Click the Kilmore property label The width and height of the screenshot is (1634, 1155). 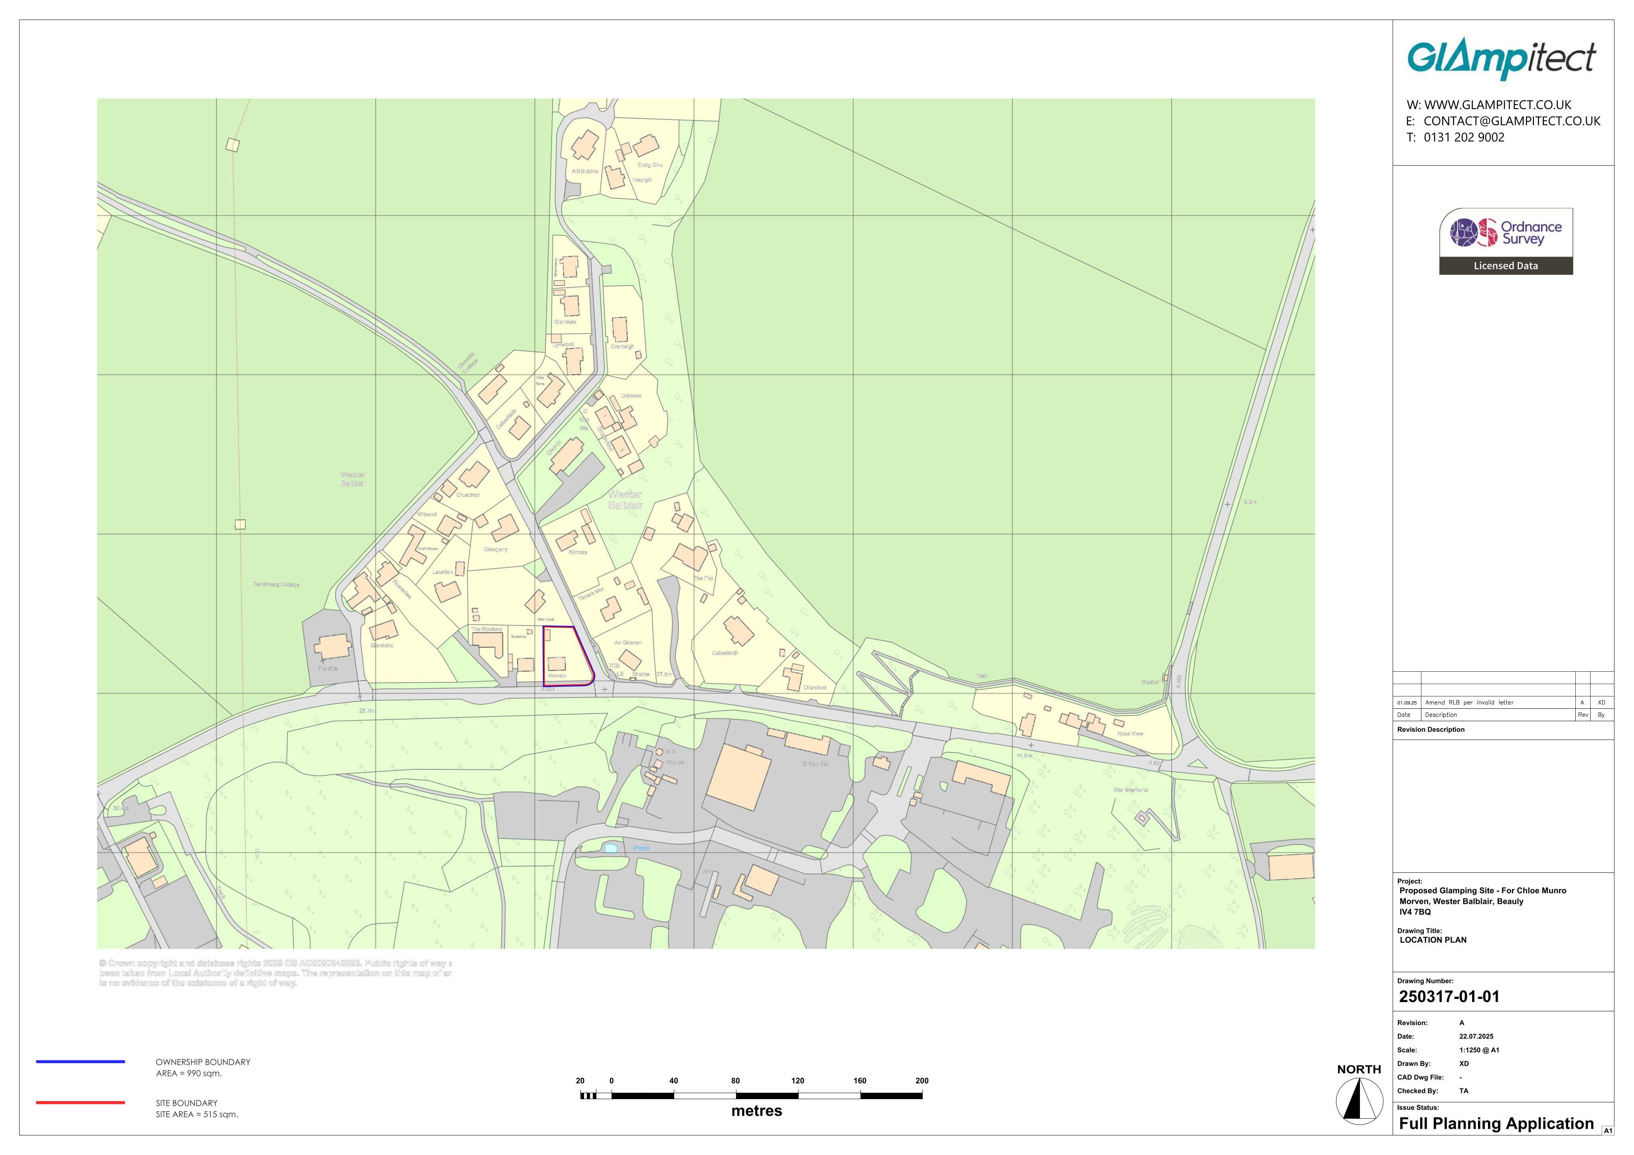tap(578, 552)
